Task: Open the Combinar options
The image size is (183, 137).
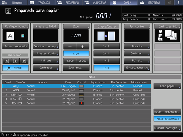Action: [137, 53]
